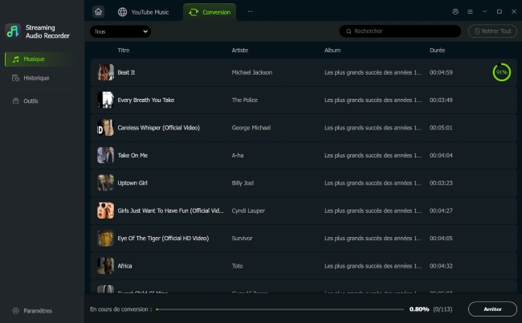Click the Titre column header
The height and width of the screenshot is (323, 522).
124,51
